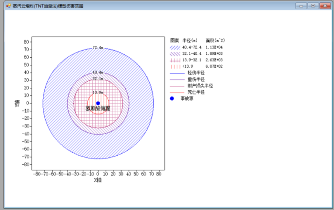Click the Y轴 axis title

click(17, 103)
